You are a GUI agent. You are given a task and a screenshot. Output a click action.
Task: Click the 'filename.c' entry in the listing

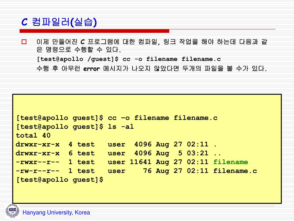(235, 171)
